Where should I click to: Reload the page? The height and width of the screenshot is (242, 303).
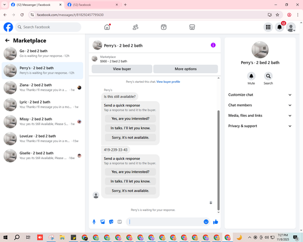[22, 15]
